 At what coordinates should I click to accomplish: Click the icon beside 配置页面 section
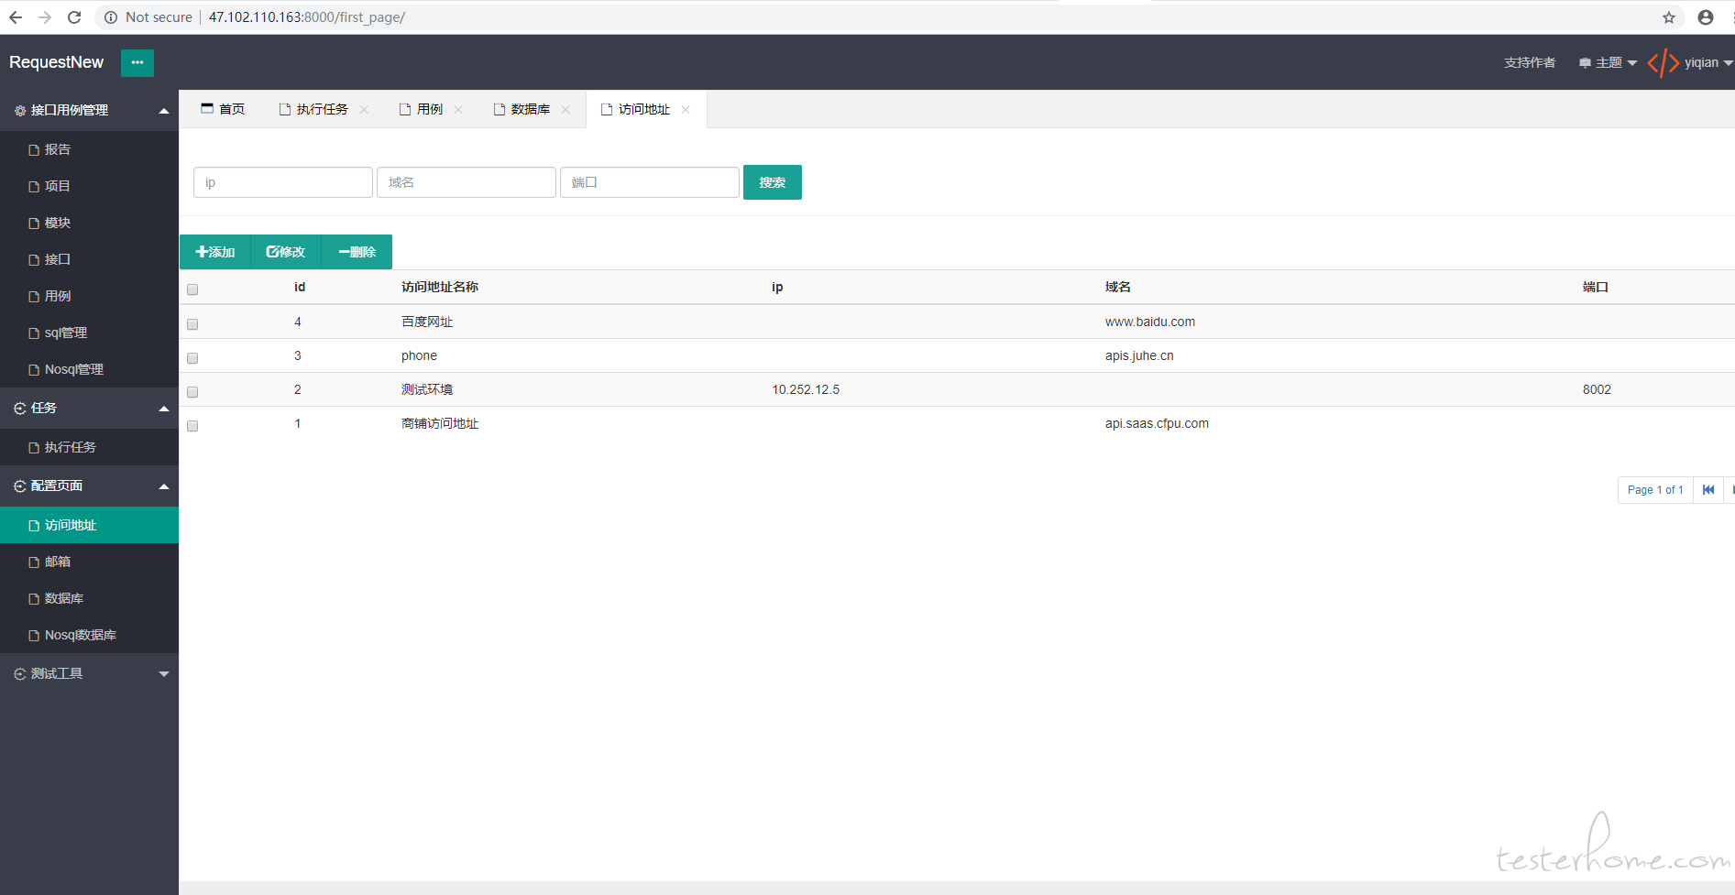20,486
